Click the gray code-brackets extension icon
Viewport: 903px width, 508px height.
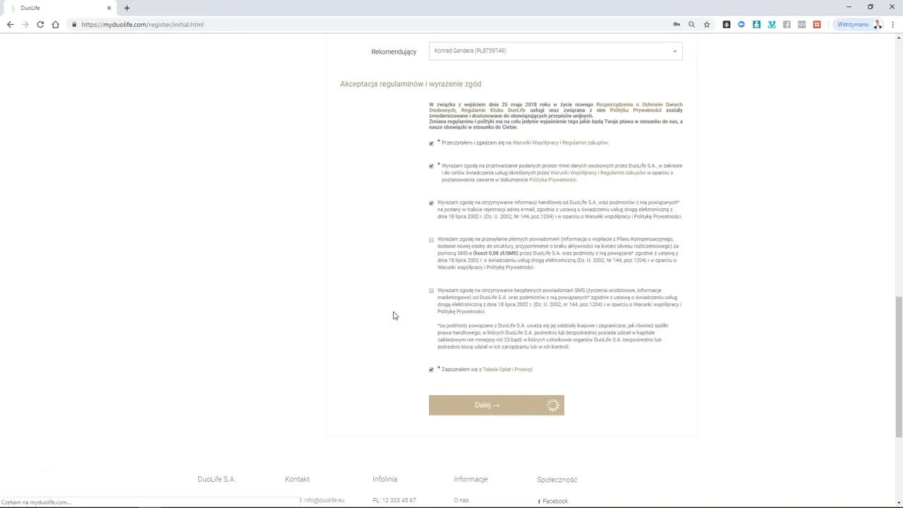pos(801,25)
